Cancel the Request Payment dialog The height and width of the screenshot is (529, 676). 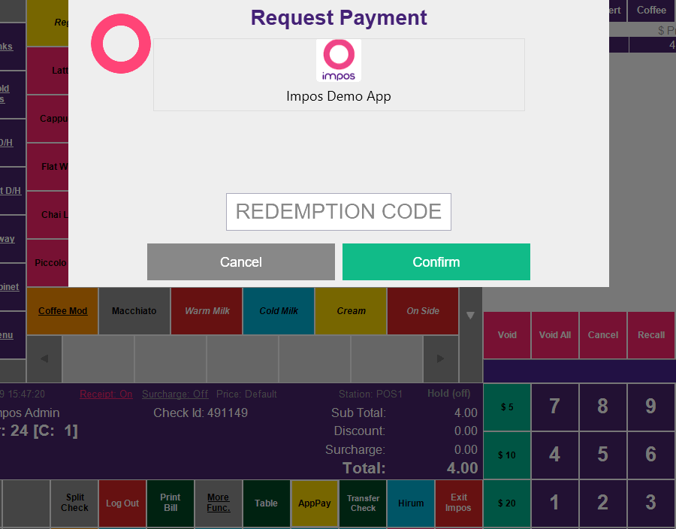(x=241, y=261)
